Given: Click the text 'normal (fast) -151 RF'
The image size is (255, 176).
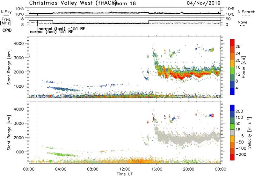Looking at the screenshot, I should [62, 29].
